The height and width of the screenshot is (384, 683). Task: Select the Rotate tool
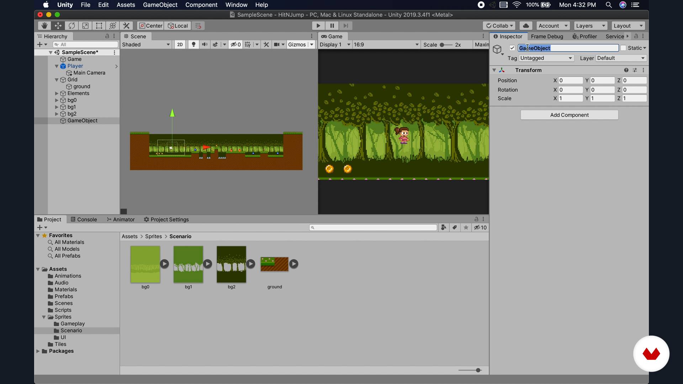72,26
